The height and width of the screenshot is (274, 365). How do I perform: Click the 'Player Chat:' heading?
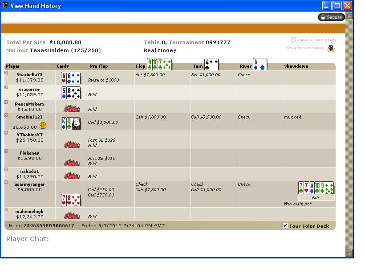click(27, 239)
